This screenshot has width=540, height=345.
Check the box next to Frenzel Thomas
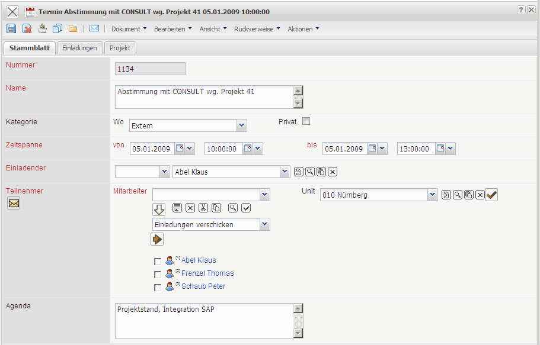tap(158, 275)
